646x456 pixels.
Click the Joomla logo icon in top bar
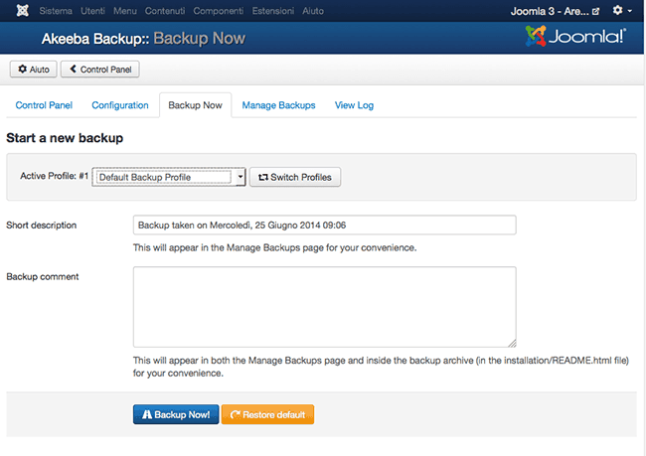click(x=23, y=10)
